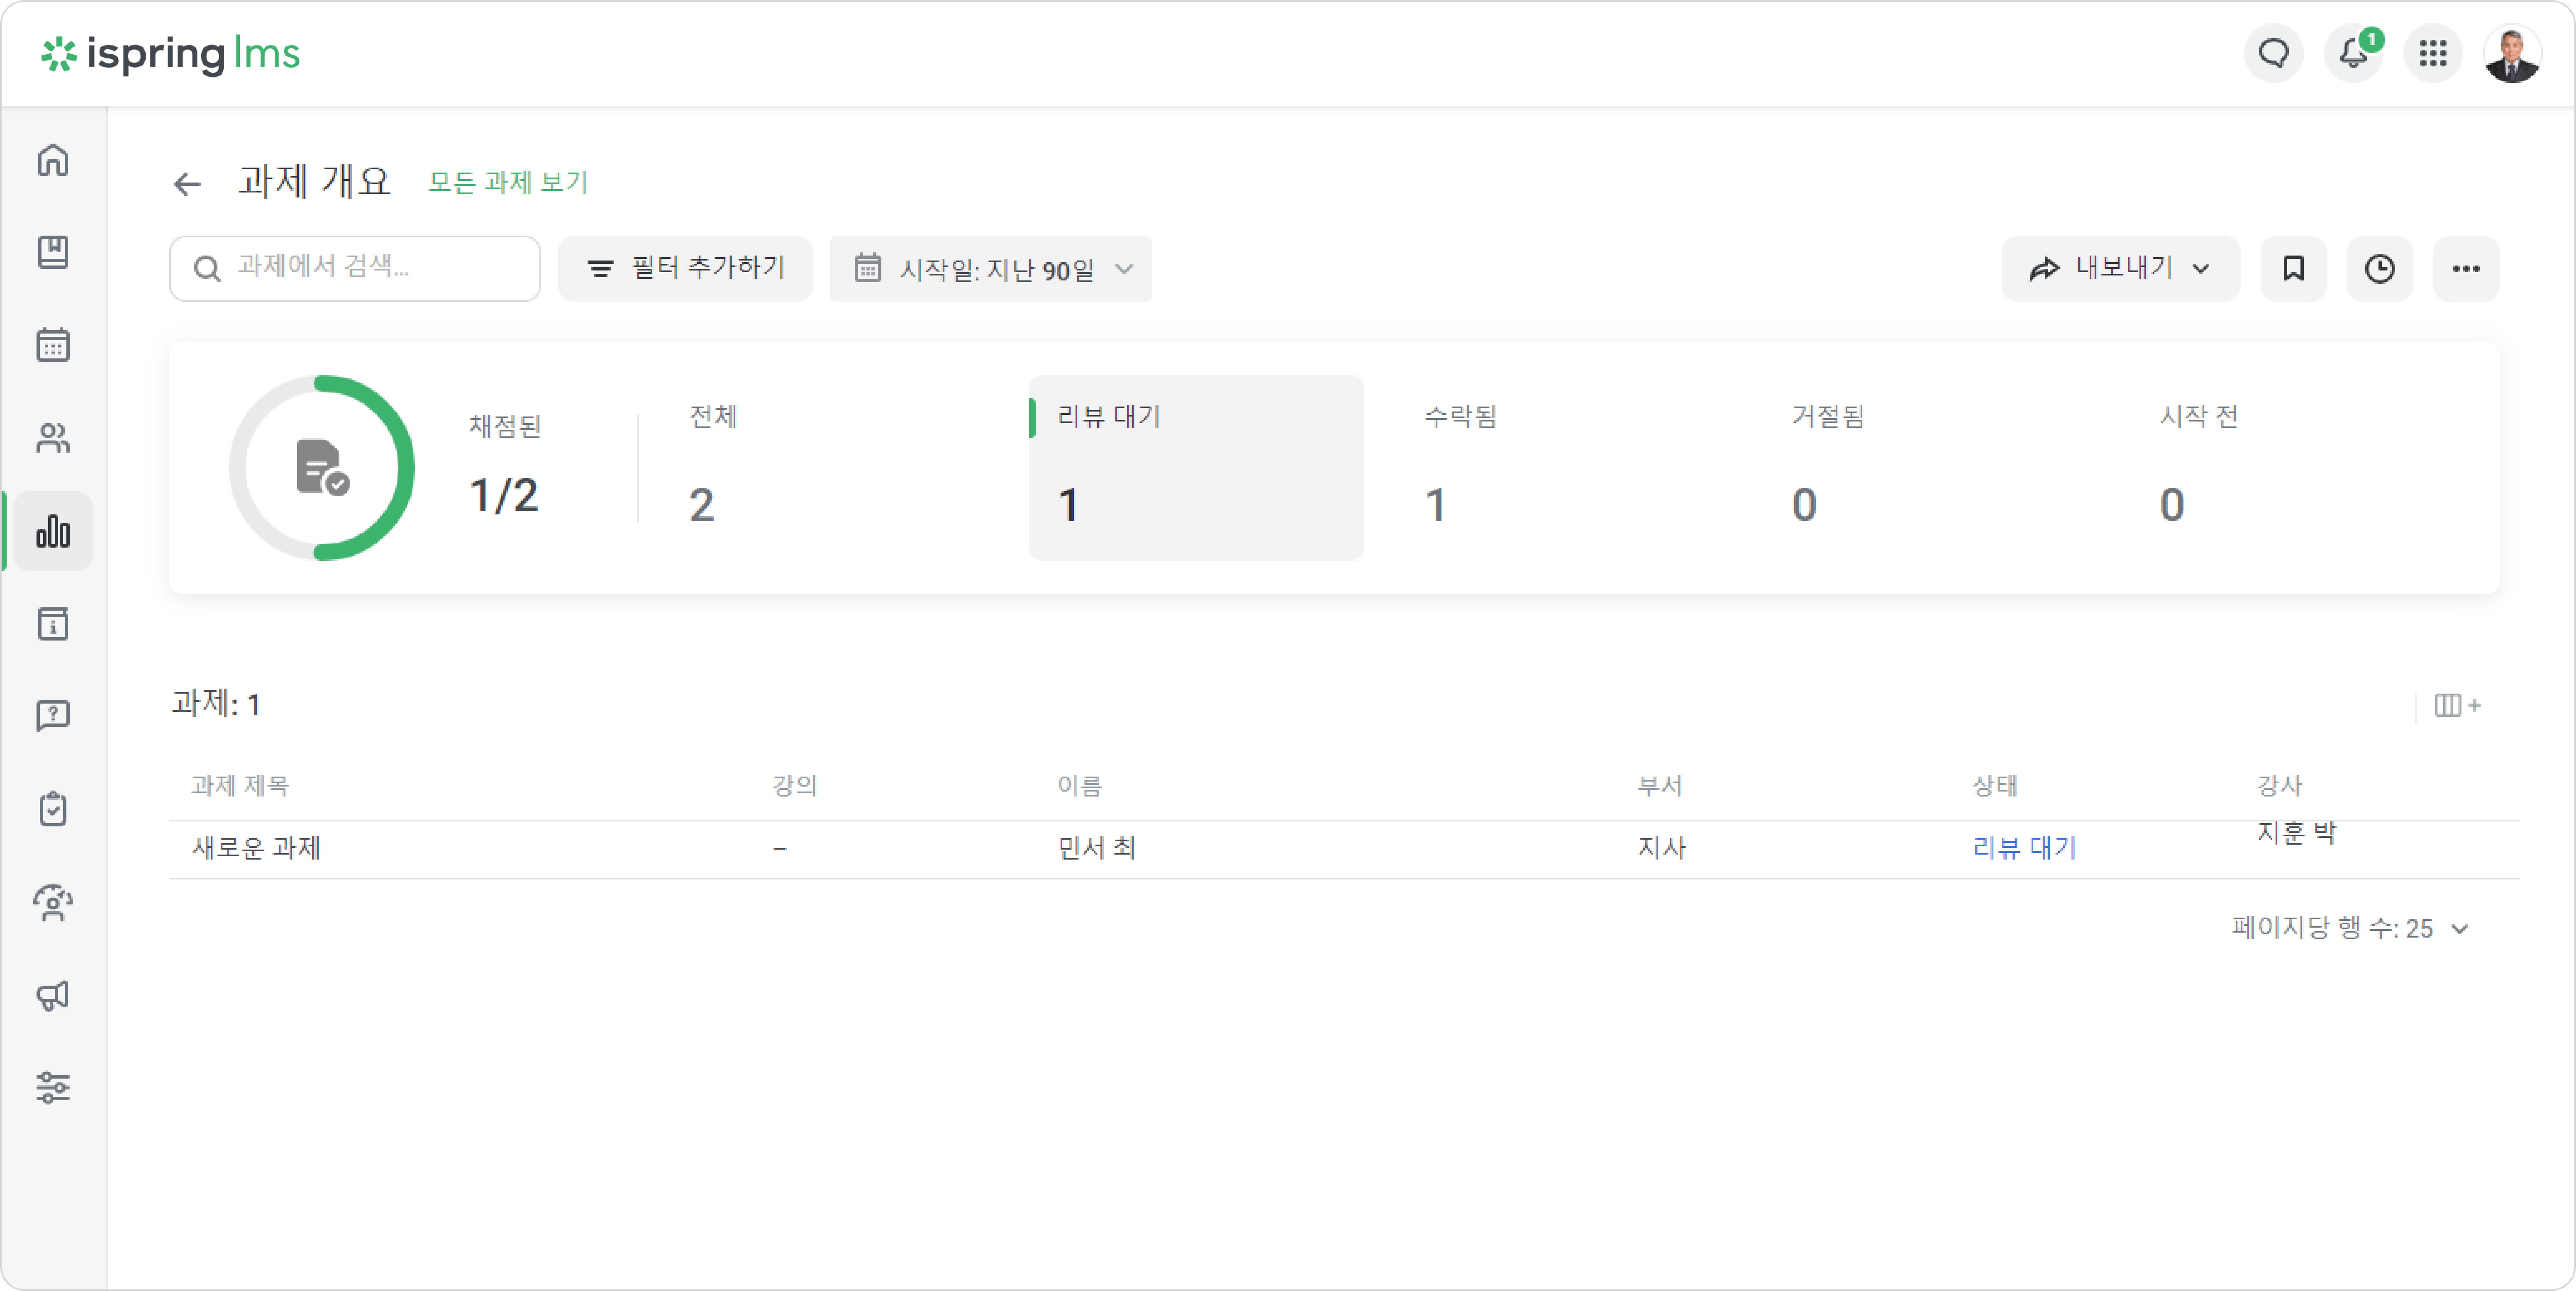
Task: Open the Reports bar chart icon
Action: click(x=53, y=531)
